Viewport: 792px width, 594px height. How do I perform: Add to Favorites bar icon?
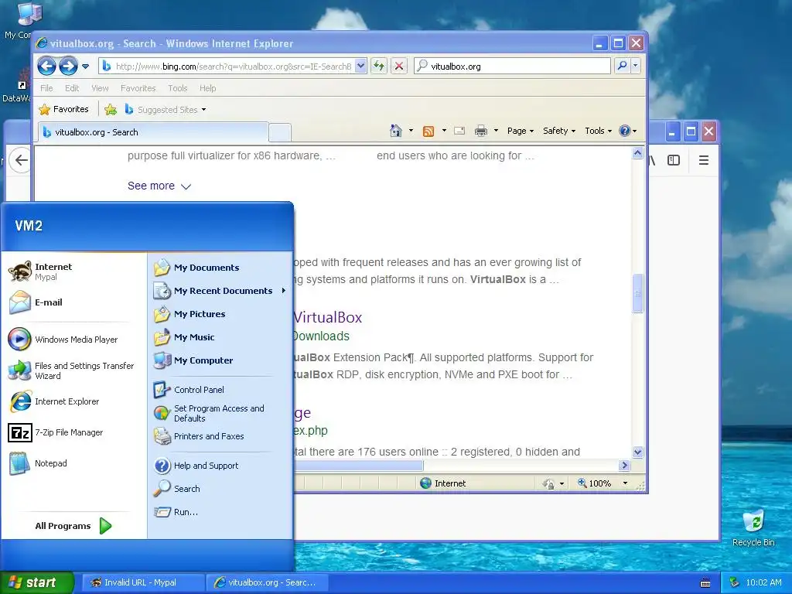point(111,109)
